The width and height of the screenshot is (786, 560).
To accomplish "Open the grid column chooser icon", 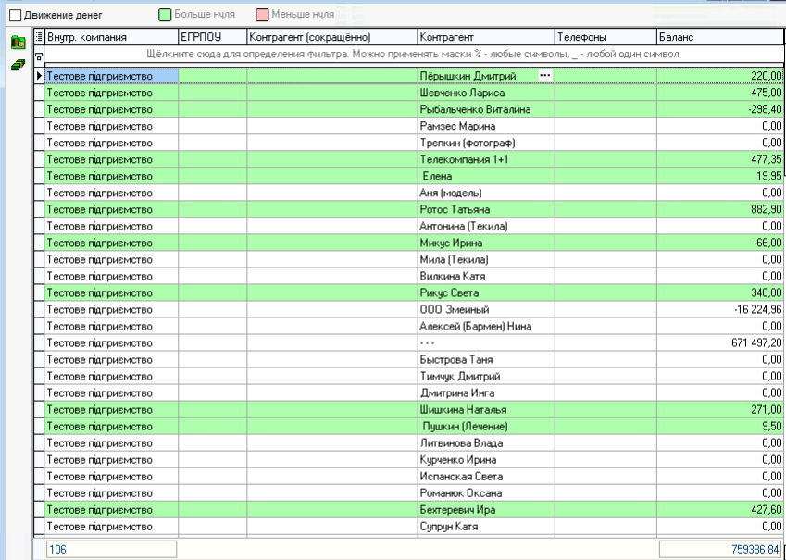I will tap(39, 37).
